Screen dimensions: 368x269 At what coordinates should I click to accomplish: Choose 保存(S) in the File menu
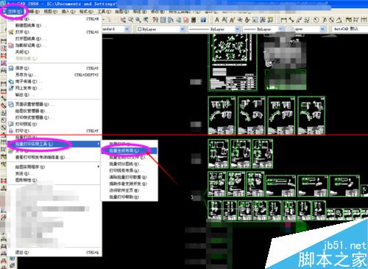click(54, 68)
